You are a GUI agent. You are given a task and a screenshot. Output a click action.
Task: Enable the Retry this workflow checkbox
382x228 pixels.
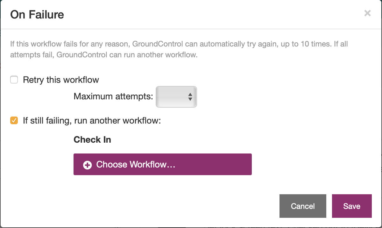[14, 80]
